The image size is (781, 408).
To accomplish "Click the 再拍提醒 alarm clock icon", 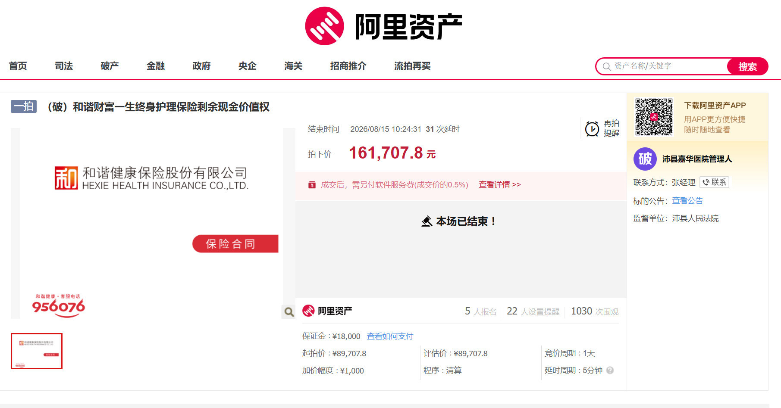I will (592, 128).
